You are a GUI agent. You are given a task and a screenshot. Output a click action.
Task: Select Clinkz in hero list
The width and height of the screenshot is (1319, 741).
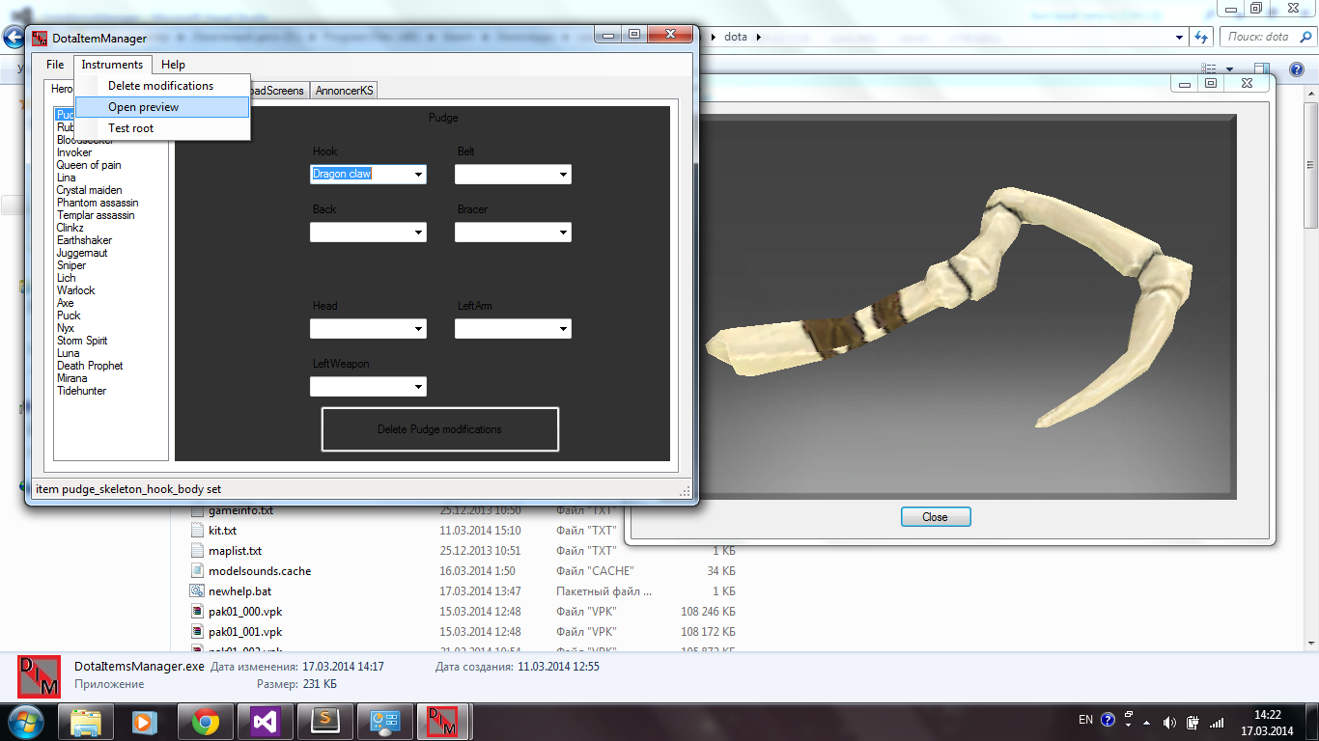click(x=70, y=228)
